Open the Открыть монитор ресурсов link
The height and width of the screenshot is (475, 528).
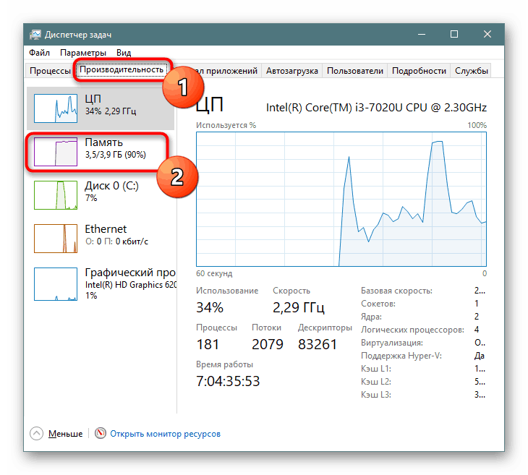pos(165,434)
